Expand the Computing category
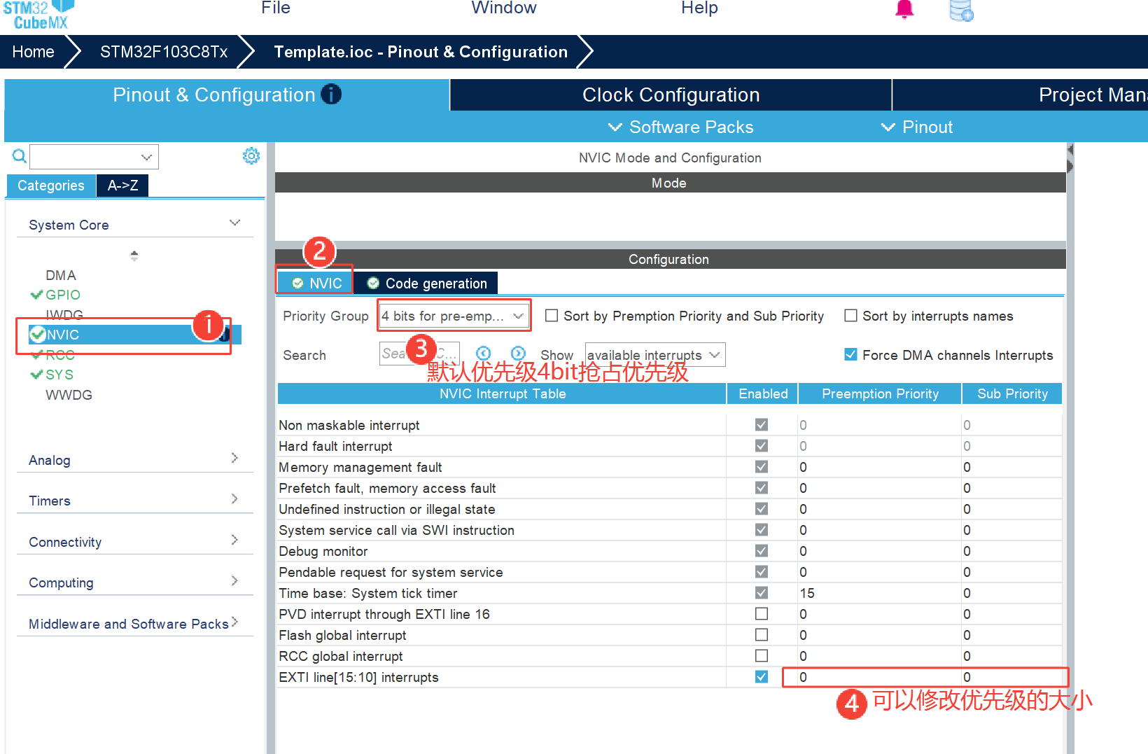Viewport: 1148px width, 754px height. point(234,580)
